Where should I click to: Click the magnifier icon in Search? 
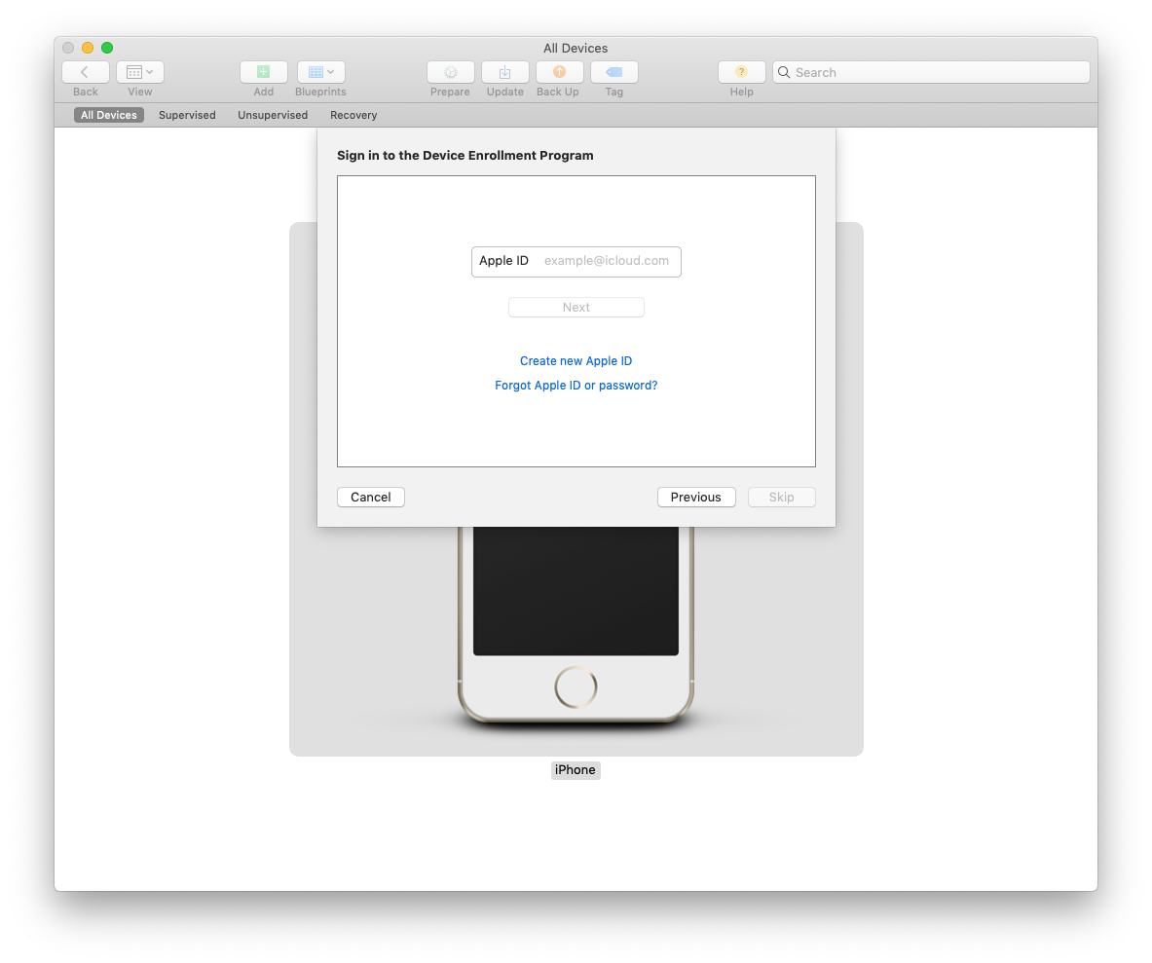[x=784, y=72]
